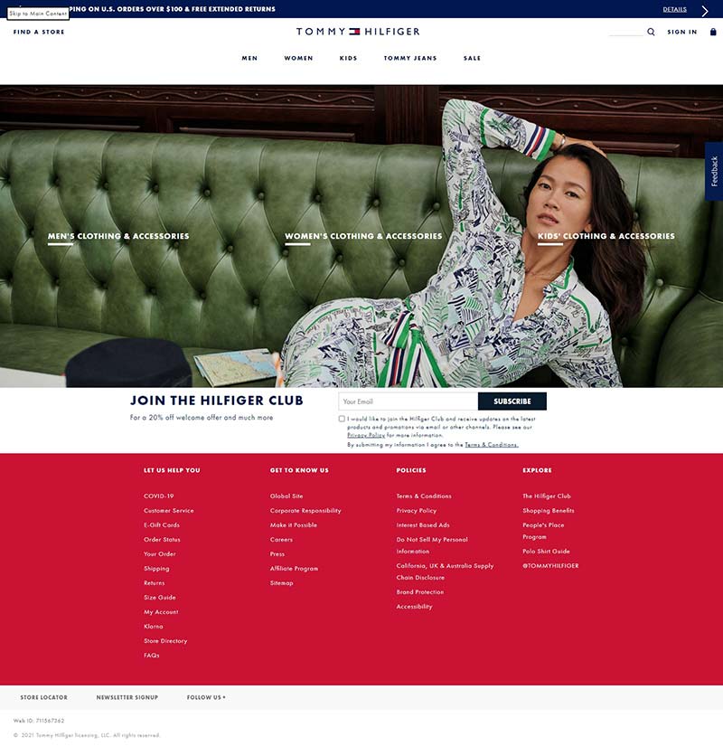
Task: Open the Men menu
Action: [x=249, y=58]
